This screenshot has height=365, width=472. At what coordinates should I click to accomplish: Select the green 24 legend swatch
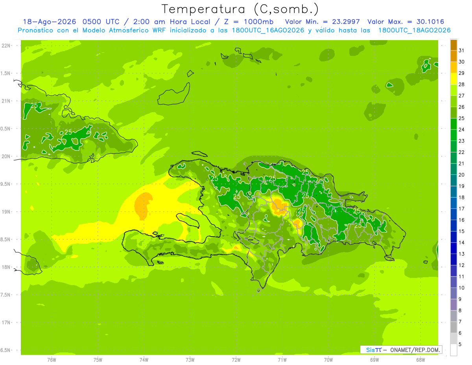pyautogui.click(x=454, y=124)
